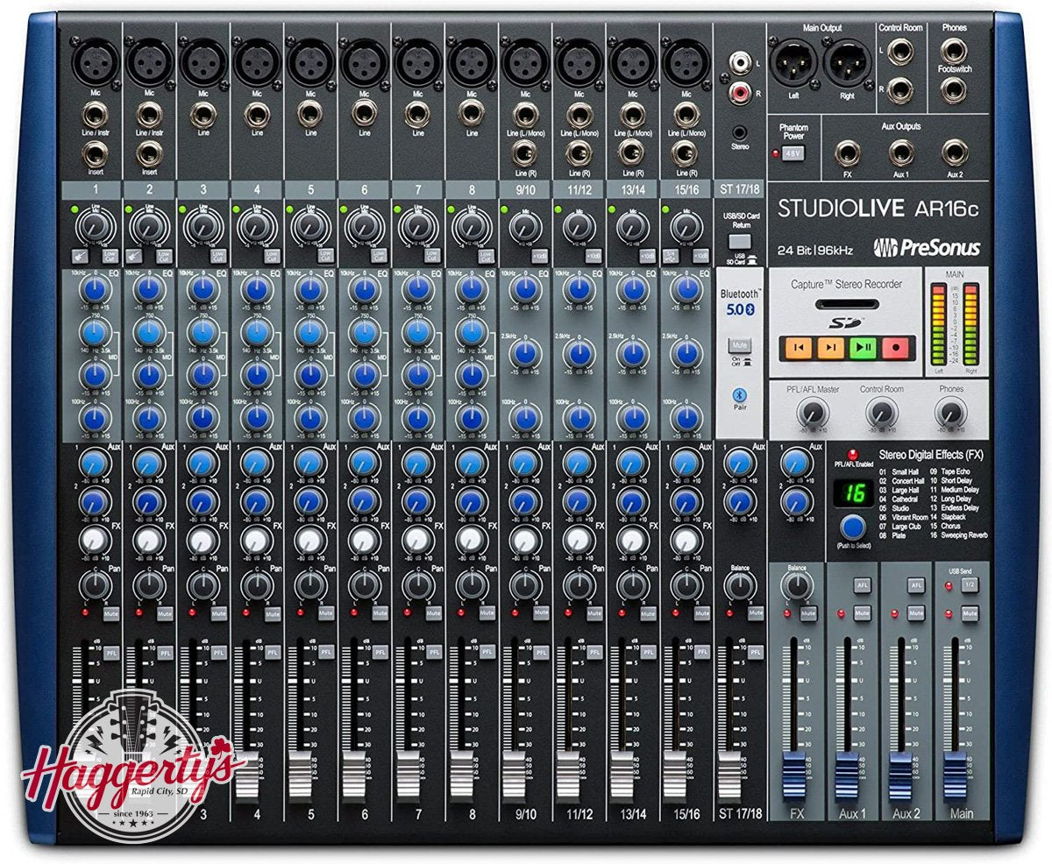Toggle the Bluetooth channel Mute button

point(739,344)
